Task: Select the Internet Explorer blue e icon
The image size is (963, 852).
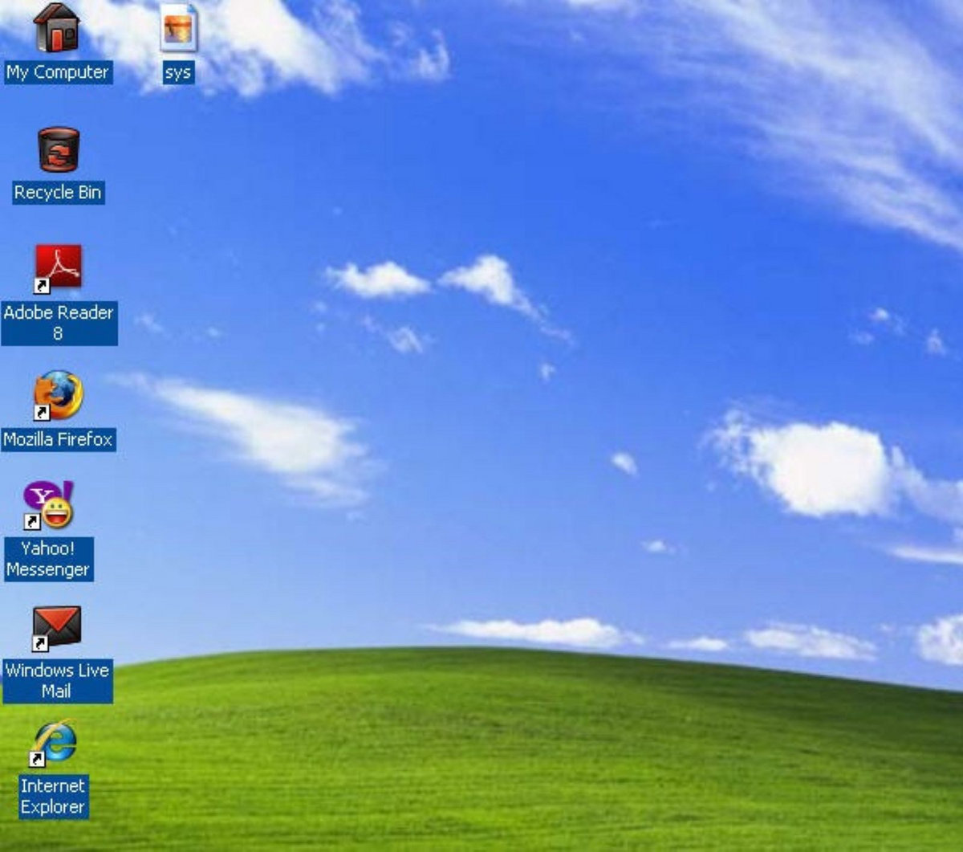Action: click(54, 743)
